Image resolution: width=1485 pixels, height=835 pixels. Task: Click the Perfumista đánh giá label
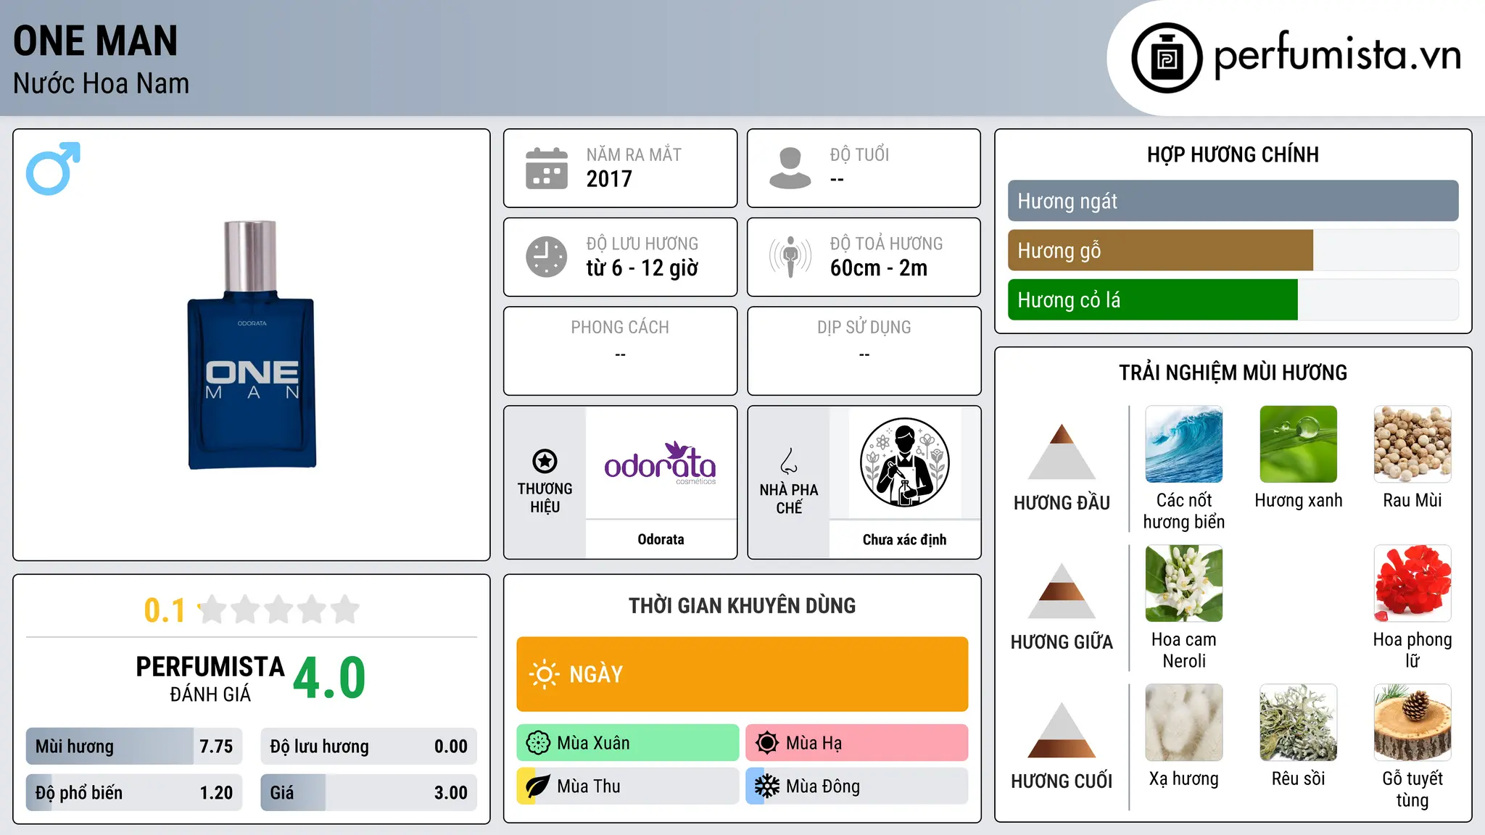click(x=210, y=679)
